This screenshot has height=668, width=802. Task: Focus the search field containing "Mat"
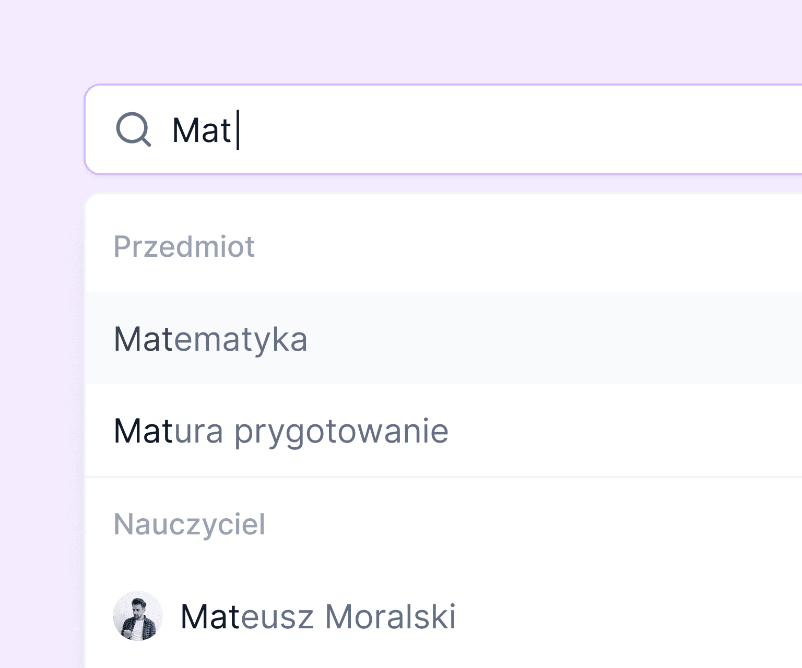tap(470, 129)
